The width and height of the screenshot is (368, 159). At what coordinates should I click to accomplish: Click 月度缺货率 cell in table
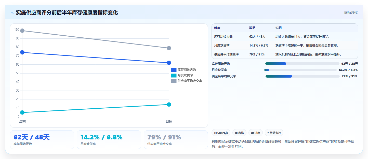222,46
